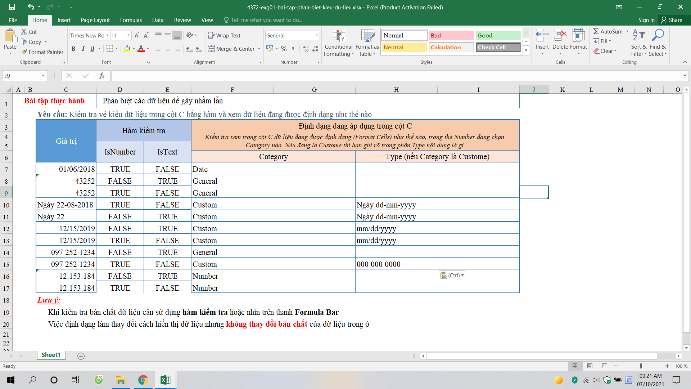The height and width of the screenshot is (389, 691).
Task: Switch to the Page Layout tab
Action: point(95,20)
